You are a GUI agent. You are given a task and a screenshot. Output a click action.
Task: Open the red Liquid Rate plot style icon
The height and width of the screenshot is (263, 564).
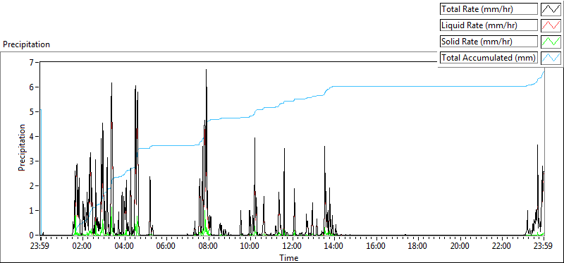(x=551, y=25)
